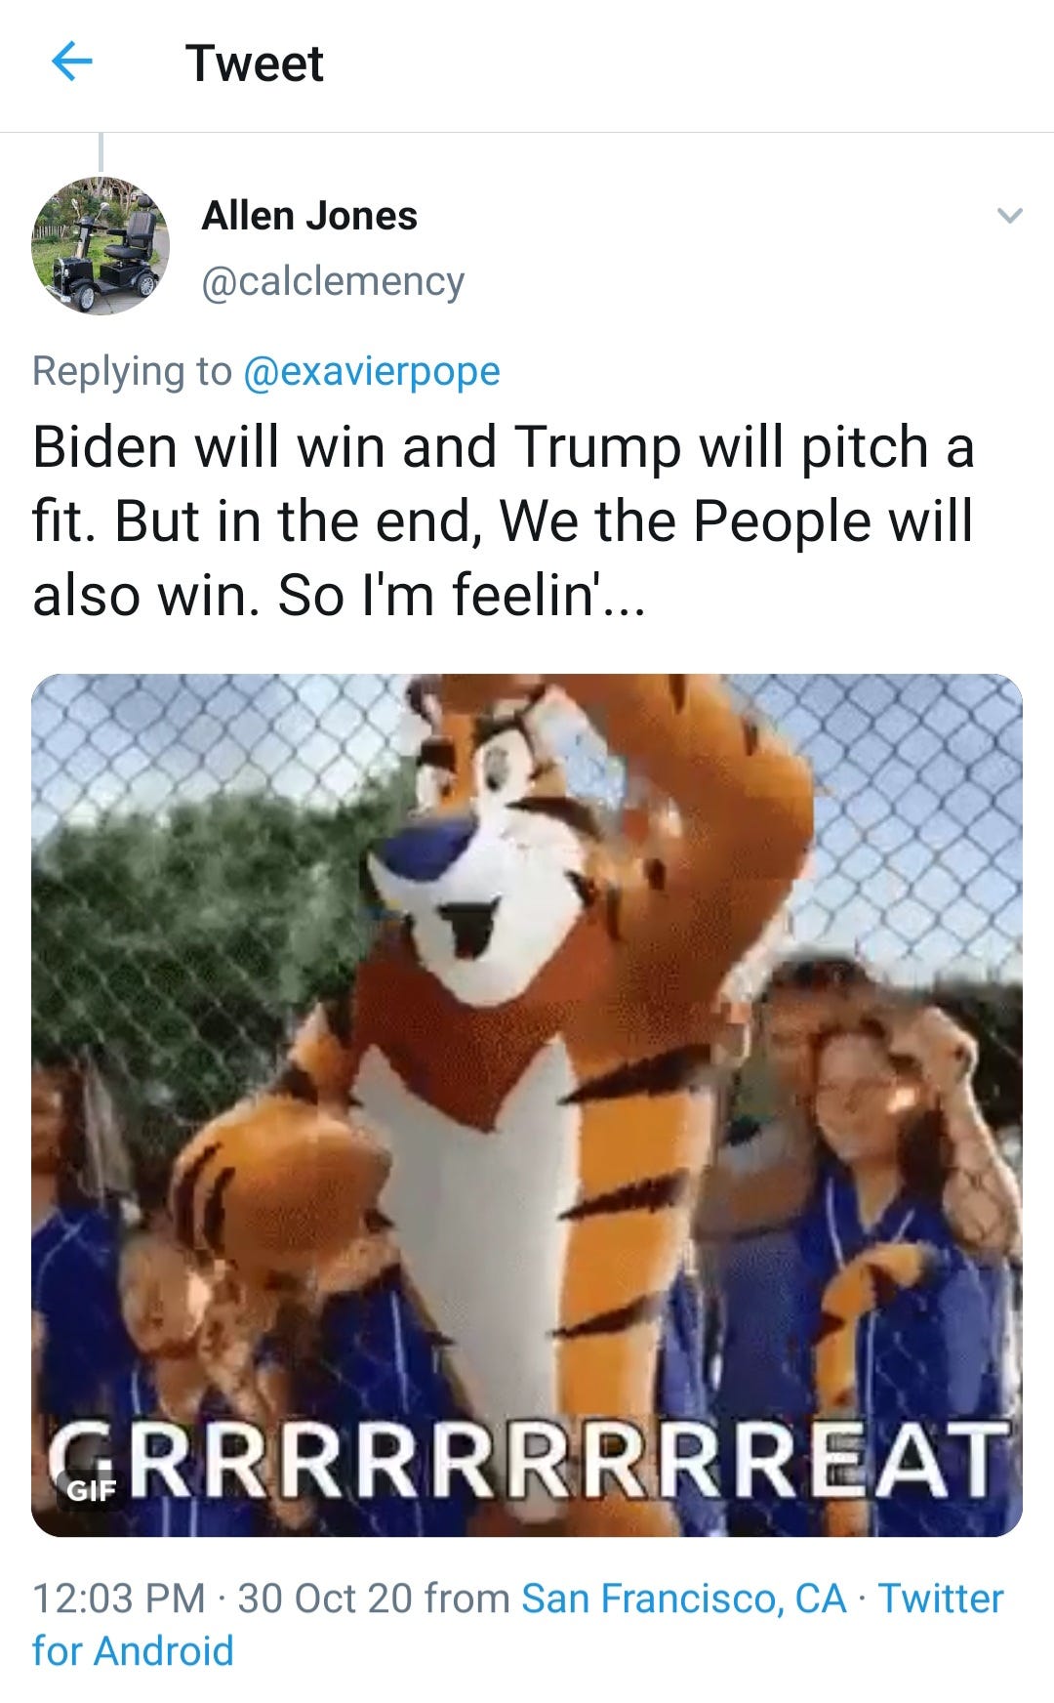
Task: Open Allen Jones's scooter profile picture
Action: tap(101, 245)
